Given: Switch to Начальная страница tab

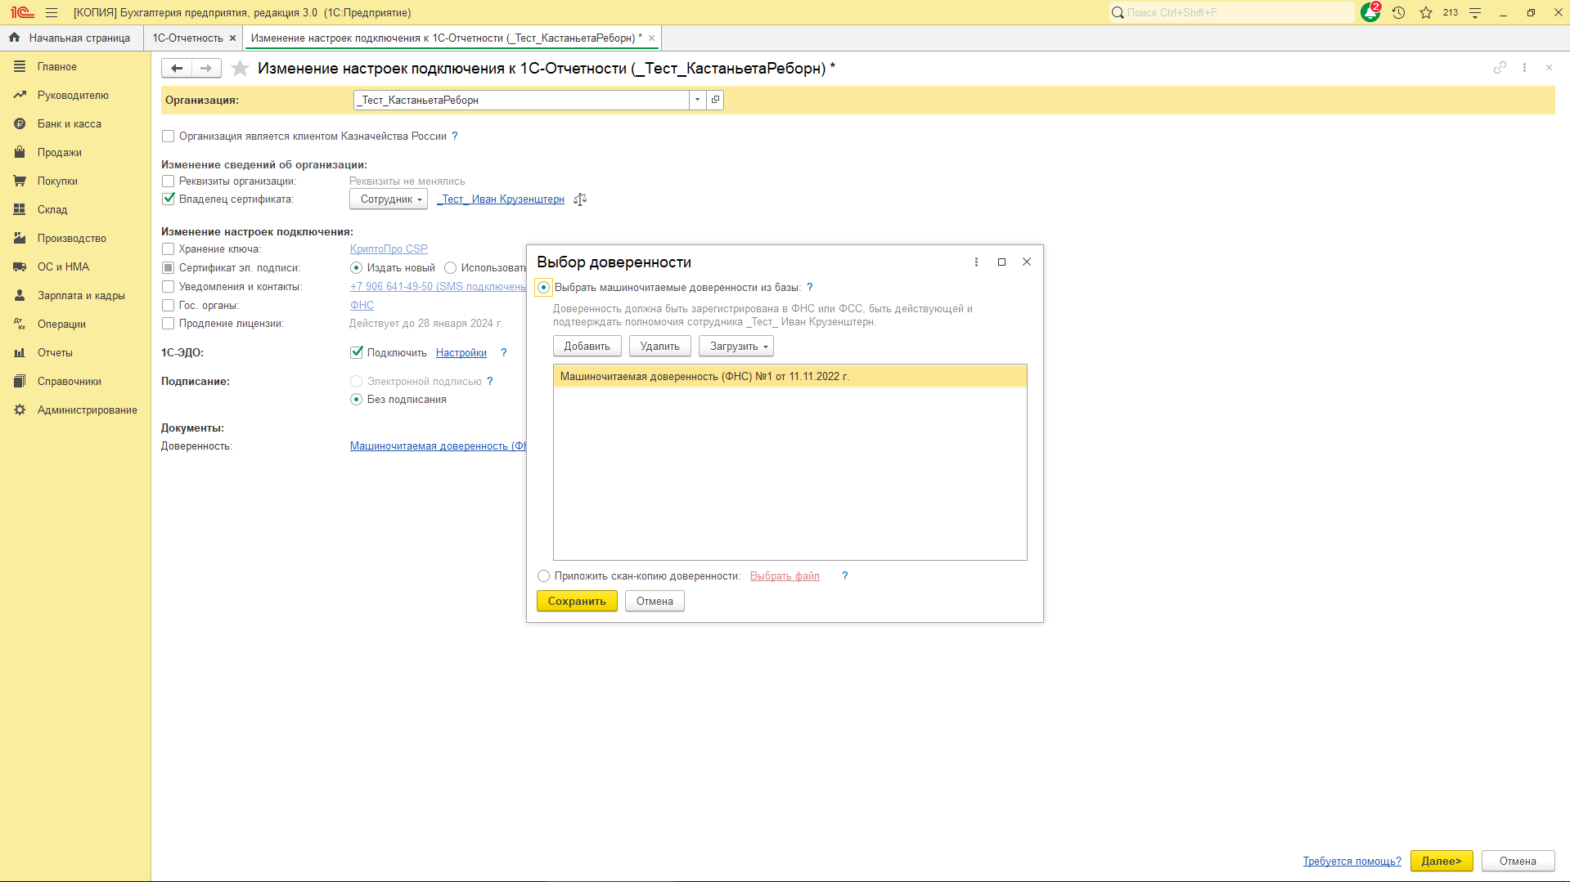Looking at the screenshot, I should click(x=71, y=38).
